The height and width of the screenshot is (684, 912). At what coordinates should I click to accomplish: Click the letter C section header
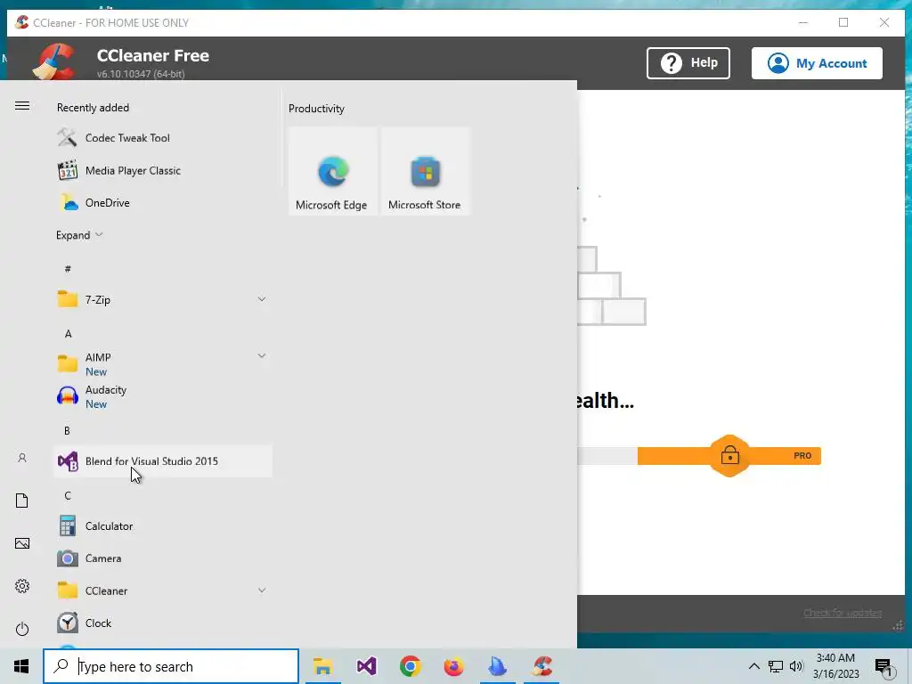point(68,495)
